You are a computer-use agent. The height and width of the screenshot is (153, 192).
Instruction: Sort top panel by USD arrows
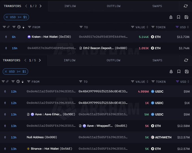point(188,27)
